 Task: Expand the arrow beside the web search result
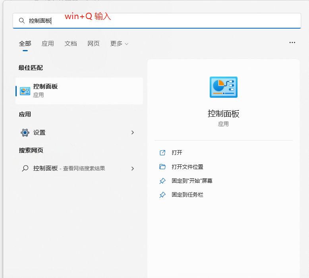[x=133, y=168]
